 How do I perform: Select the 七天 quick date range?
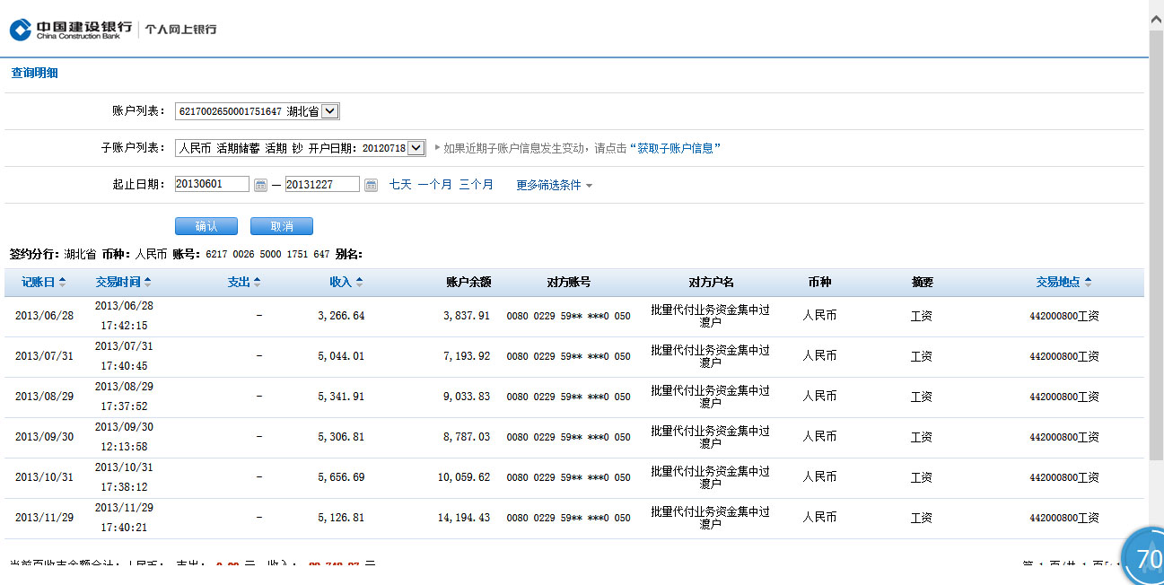400,184
